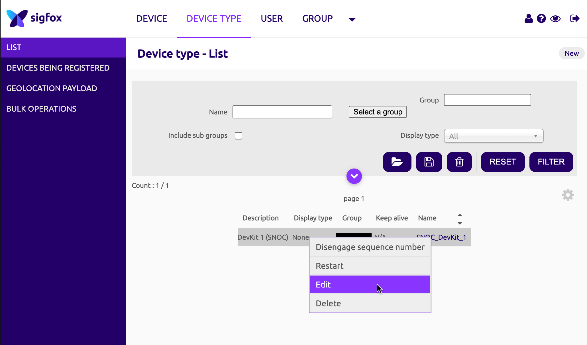
Task: Open the user profile icon
Action: (x=529, y=19)
